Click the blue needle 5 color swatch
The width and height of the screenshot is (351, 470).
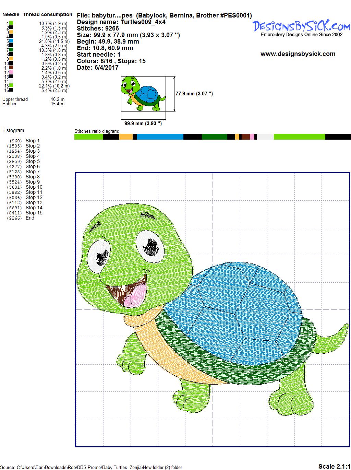11,41
